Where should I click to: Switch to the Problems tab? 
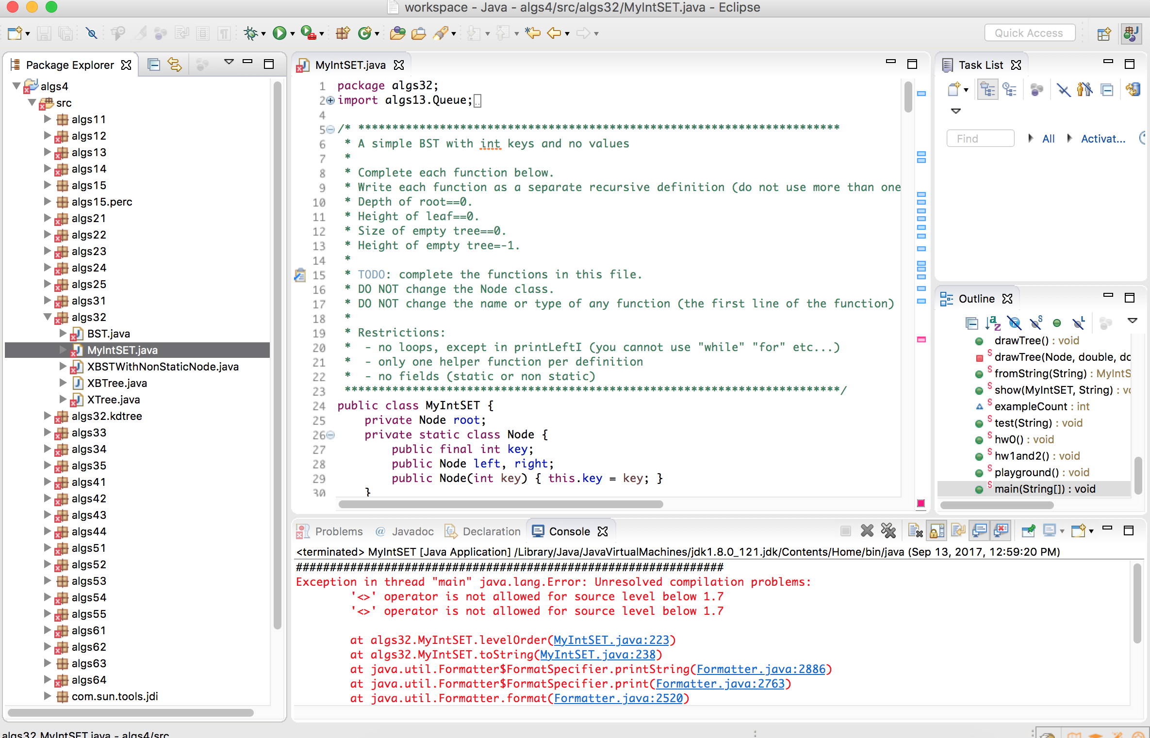339,531
